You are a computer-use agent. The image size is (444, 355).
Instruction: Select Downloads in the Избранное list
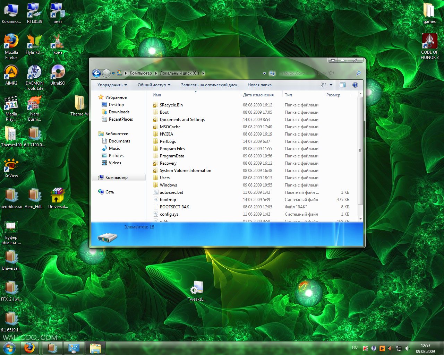pos(119,112)
